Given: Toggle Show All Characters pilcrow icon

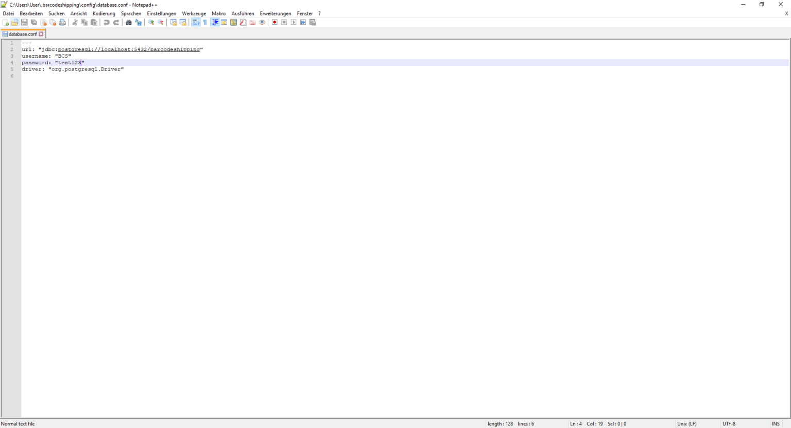Looking at the screenshot, I should click(205, 23).
